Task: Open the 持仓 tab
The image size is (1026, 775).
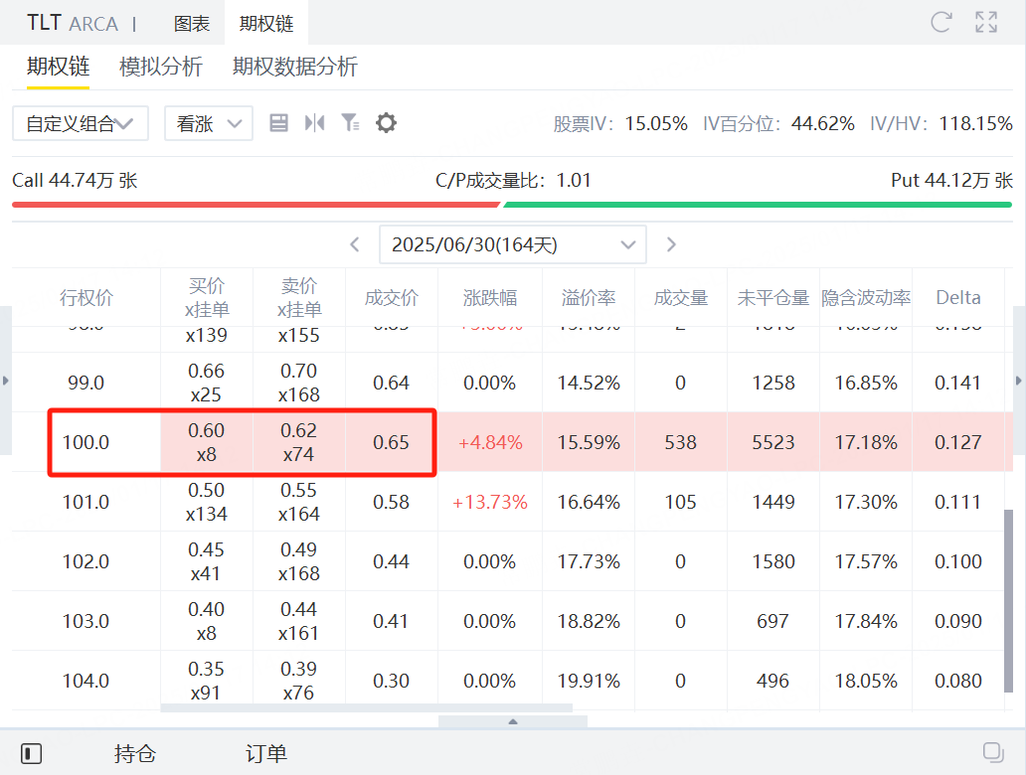Action: click(x=135, y=753)
